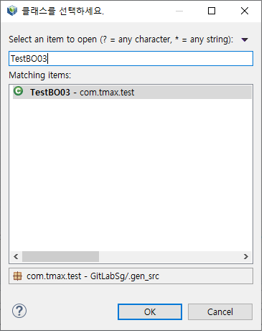
Task: Click the dialog's title bar application icon
Action: pyautogui.click(x=12, y=11)
